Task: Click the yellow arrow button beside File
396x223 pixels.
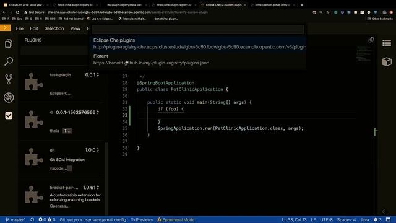Action: pos(6,28)
